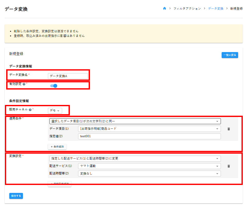Open the データ項目(1) dropdown
Screen dimensions: 250x206
149,129
